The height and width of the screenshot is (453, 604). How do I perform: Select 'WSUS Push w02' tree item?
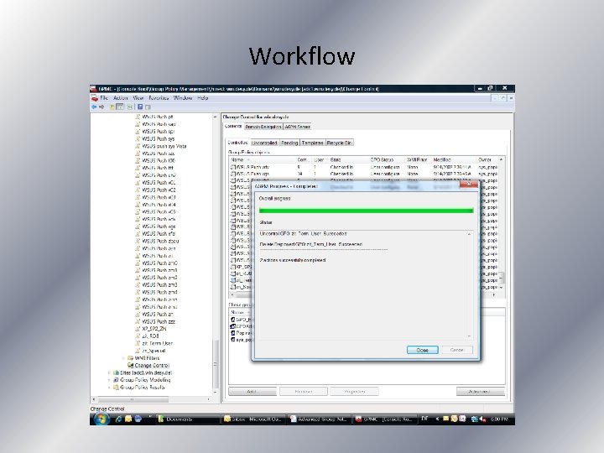pyautogui.click(x=159, y=190)
